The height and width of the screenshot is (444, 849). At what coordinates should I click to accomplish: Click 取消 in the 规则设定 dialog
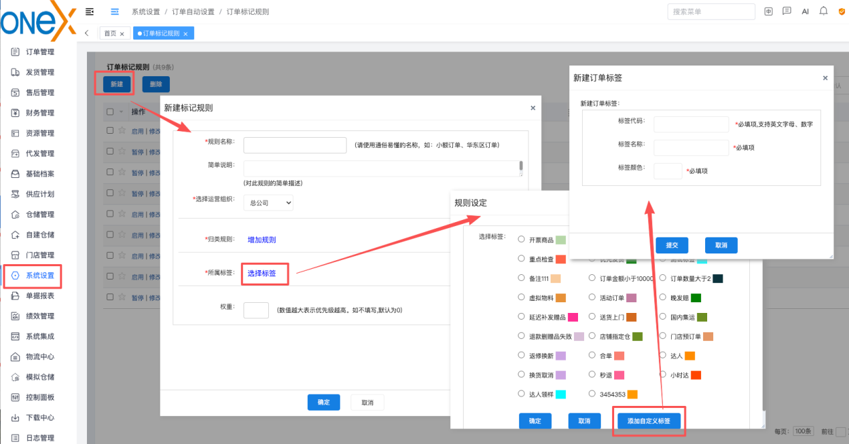[585, 421]
